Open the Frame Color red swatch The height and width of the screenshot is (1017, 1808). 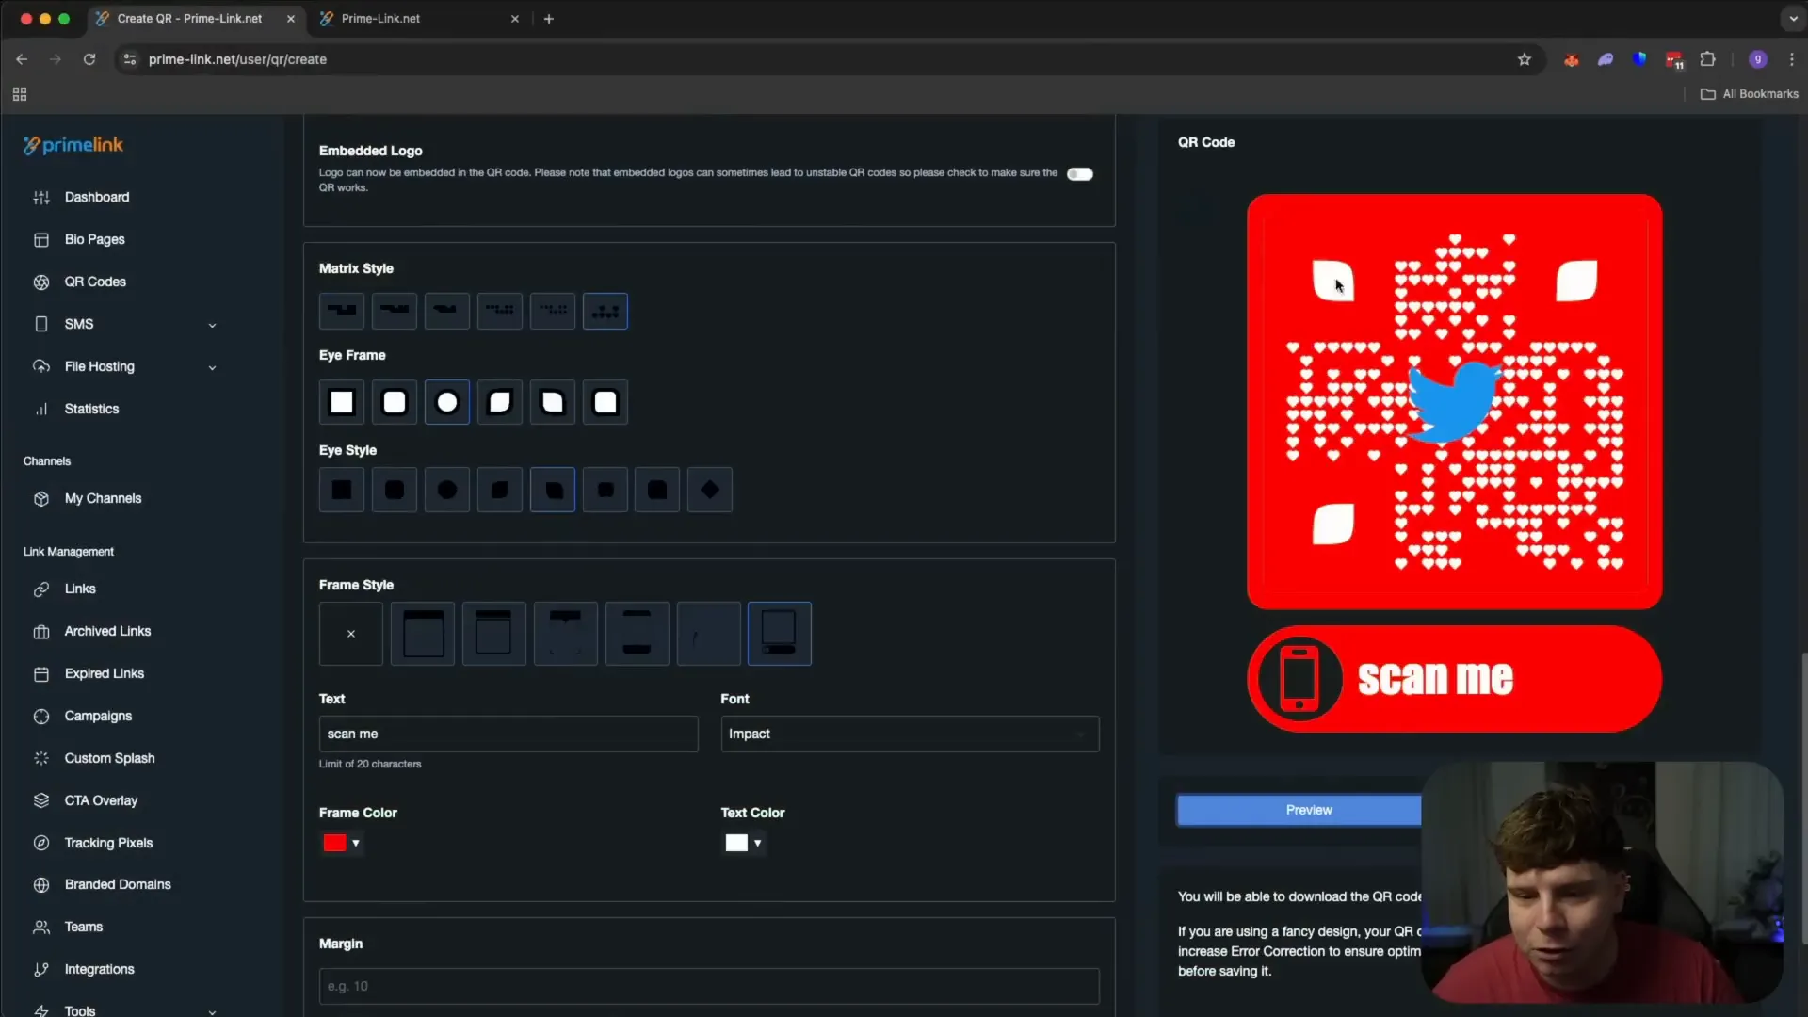pyautogui.click(x=334, y=843)
